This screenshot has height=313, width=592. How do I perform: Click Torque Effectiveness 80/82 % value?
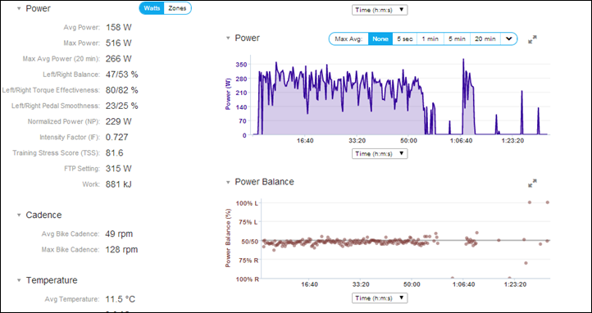121,90
